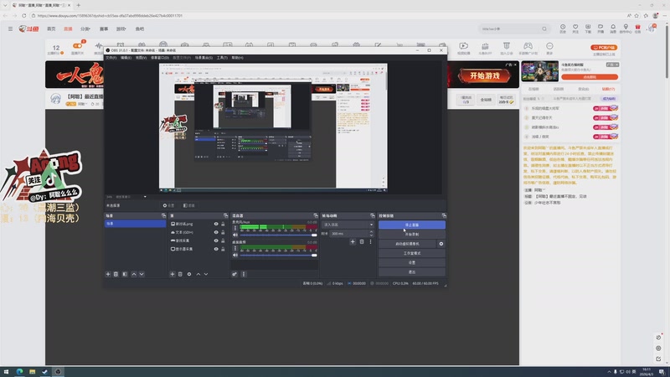Open Douyu notifications bell icon
This screenshot has height=377, width=670.
pos(613,28)
